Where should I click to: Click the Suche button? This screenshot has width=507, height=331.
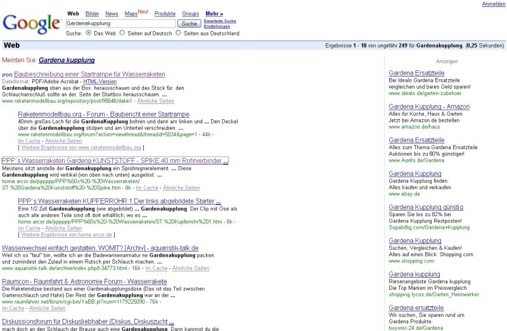(189, 23)
